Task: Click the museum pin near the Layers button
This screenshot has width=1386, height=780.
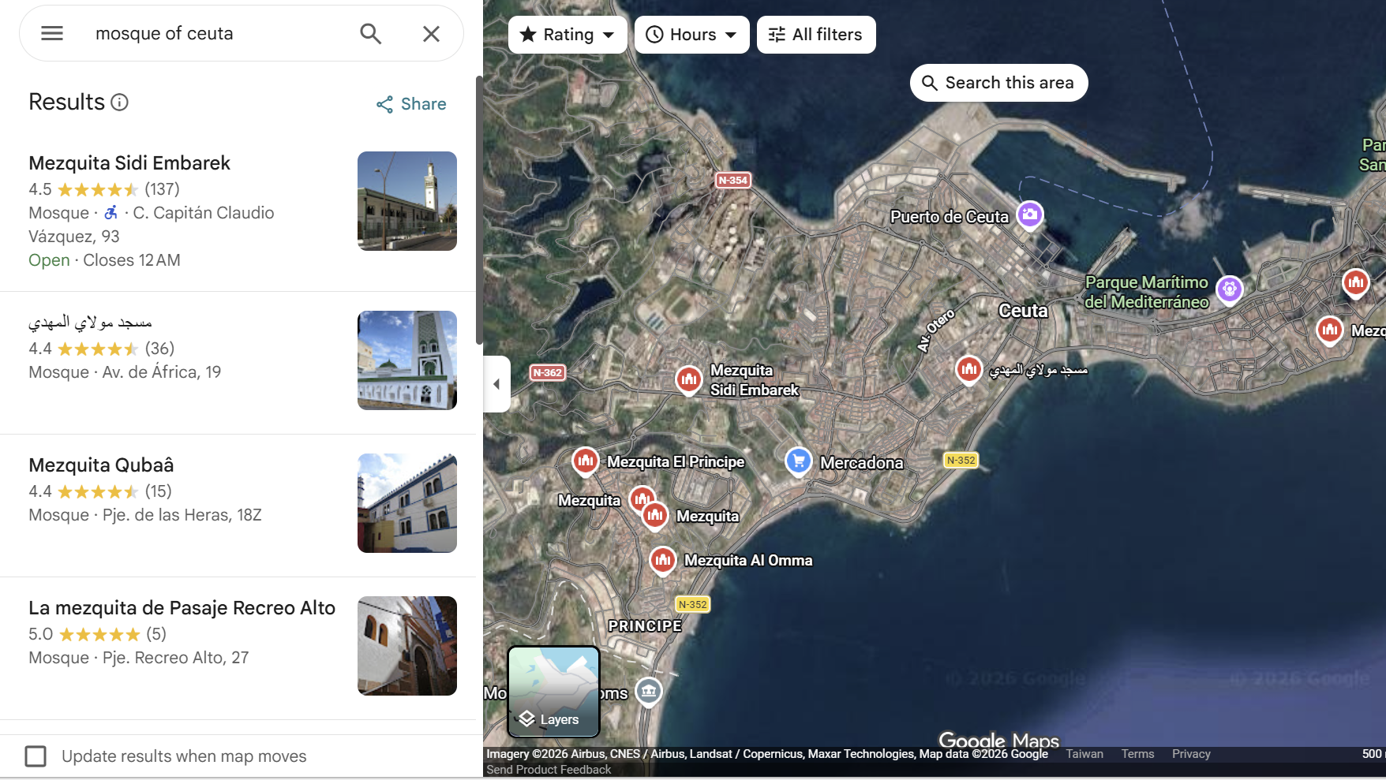Action: click(649, 692)
